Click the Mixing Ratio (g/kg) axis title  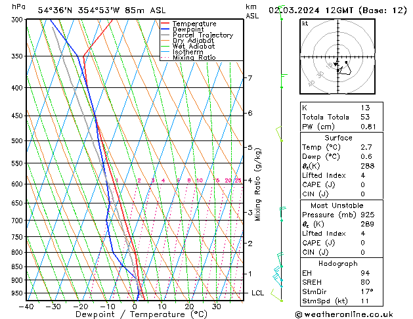coord(257,184)
